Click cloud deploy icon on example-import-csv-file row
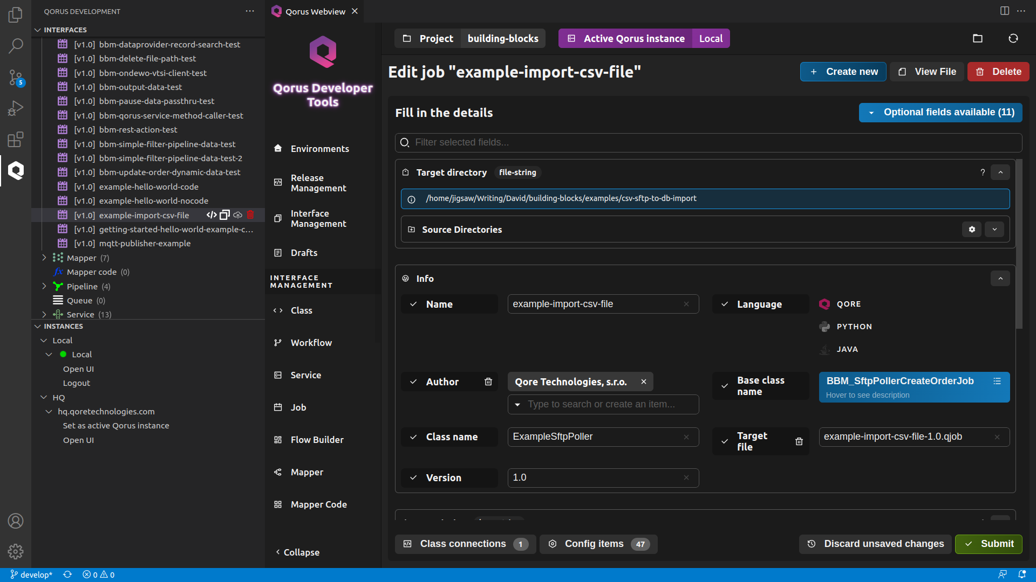Screen dimensions: 1036x582 coord(237,215)
